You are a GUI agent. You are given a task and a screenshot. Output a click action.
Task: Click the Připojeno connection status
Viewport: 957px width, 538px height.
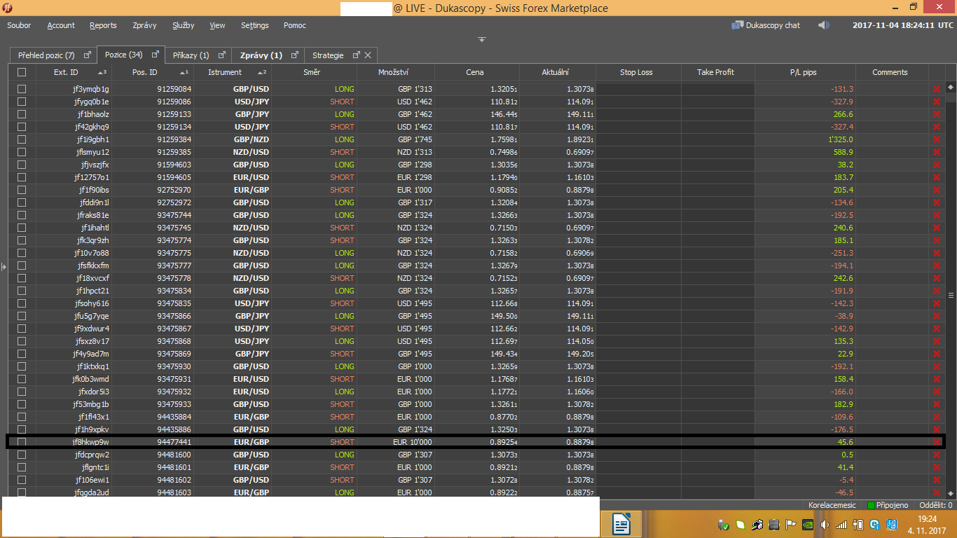888,505
